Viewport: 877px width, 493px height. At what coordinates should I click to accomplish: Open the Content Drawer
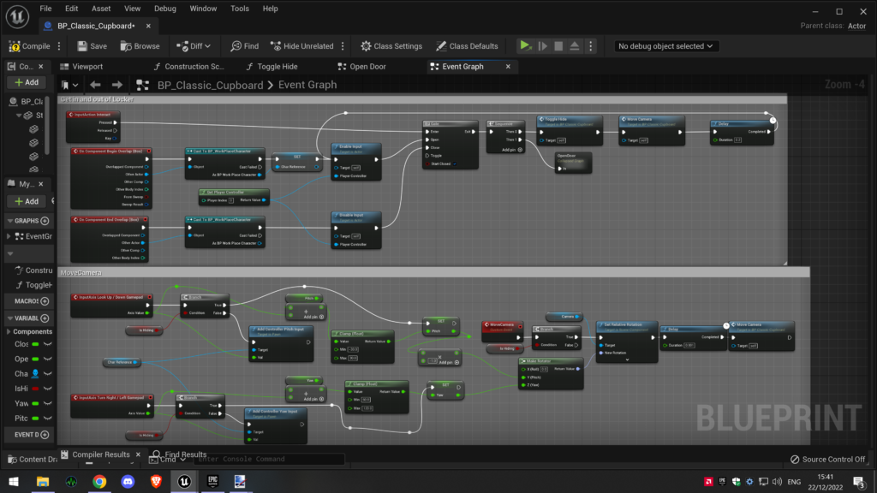coord(33,460)
